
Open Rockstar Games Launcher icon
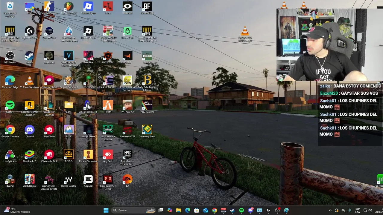[x=29, y=109]
